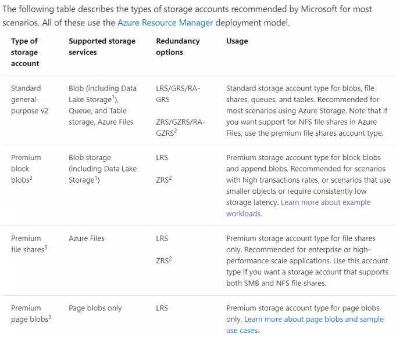This screenshot has width=396, height=337.
Task: Click the 'Usage' column header
Action: [237, 41]
